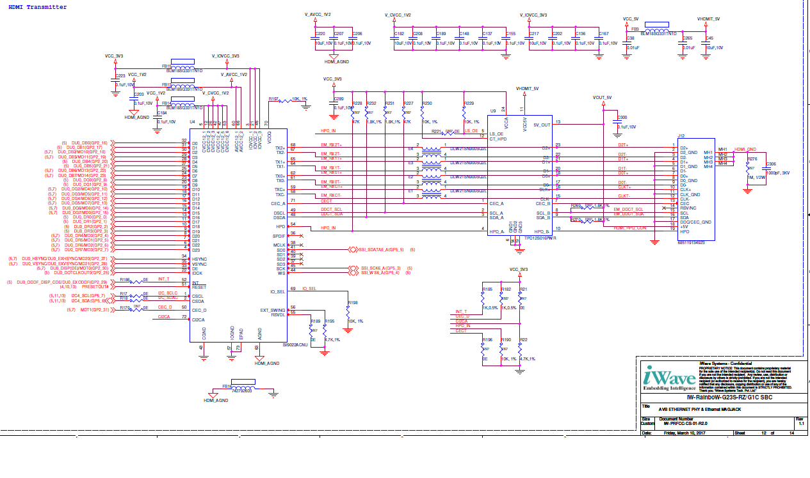Select net label DU0_DR0(GP2_0)
This screenshot has height=478, width=810.
point(89,217)
